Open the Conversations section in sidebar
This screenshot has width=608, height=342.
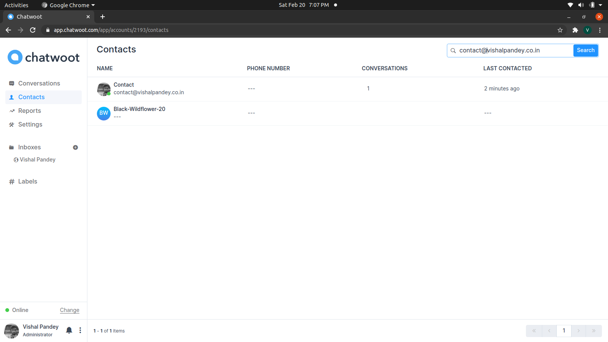click(x=39, y=83)
